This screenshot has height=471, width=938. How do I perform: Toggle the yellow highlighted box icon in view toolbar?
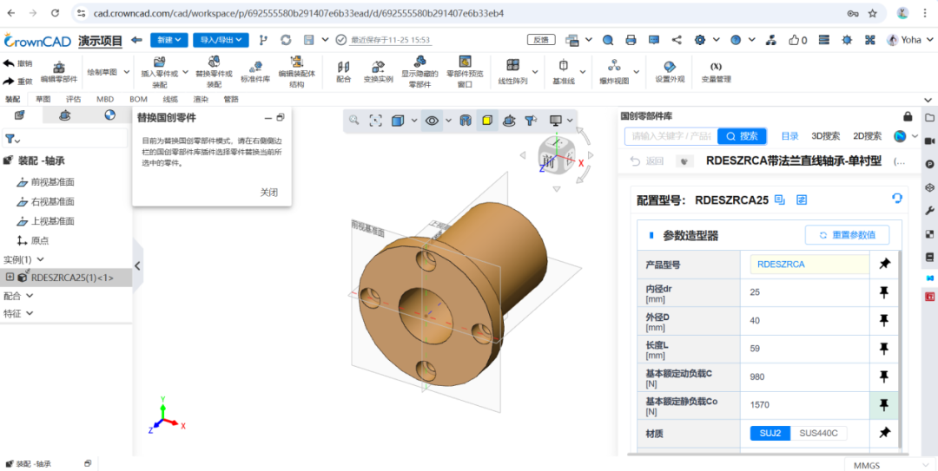coord(487,121)
